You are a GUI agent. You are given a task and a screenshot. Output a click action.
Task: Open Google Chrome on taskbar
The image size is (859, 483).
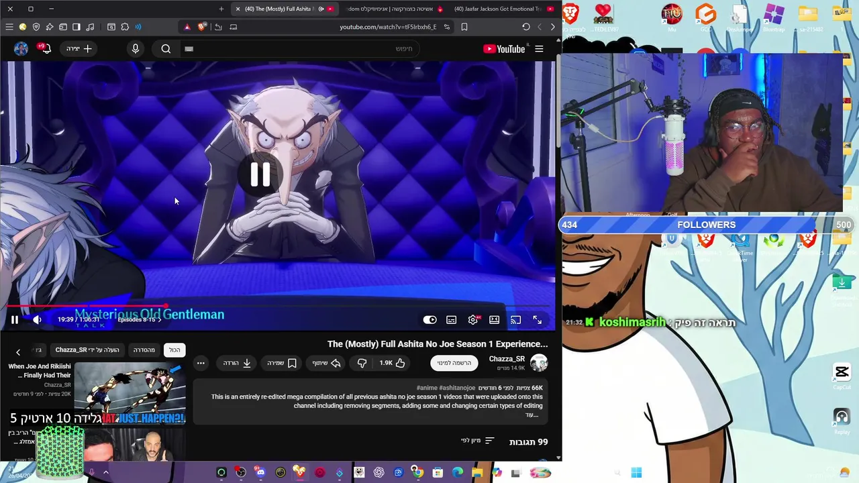[417, 473]
